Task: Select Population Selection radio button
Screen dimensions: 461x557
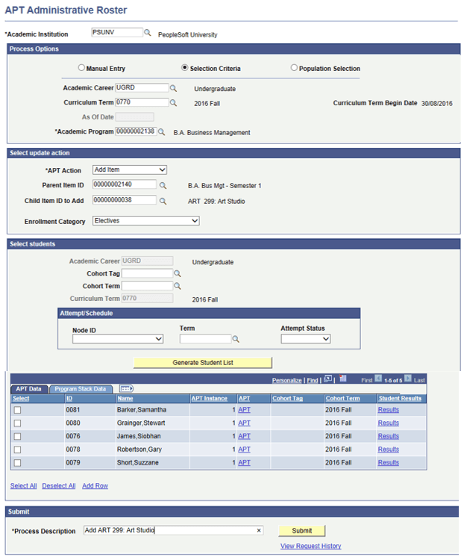Action: click(294, 67)
